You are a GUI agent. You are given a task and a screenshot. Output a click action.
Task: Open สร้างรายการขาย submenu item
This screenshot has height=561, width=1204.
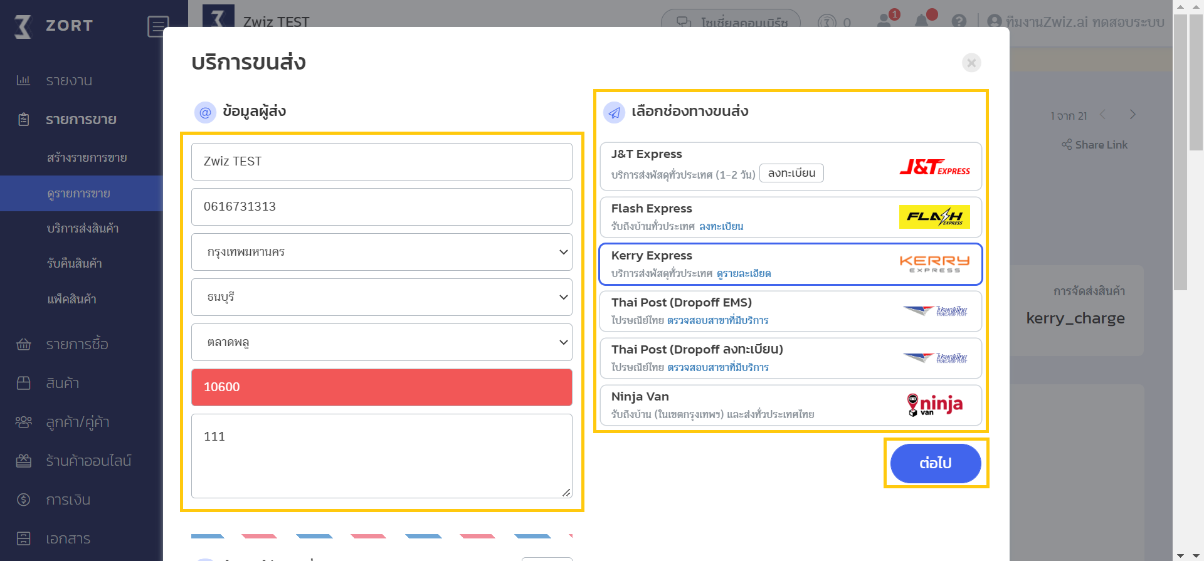(x=87, y=158)
